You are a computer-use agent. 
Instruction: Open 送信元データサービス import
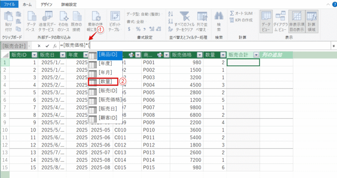pos(46,22)
